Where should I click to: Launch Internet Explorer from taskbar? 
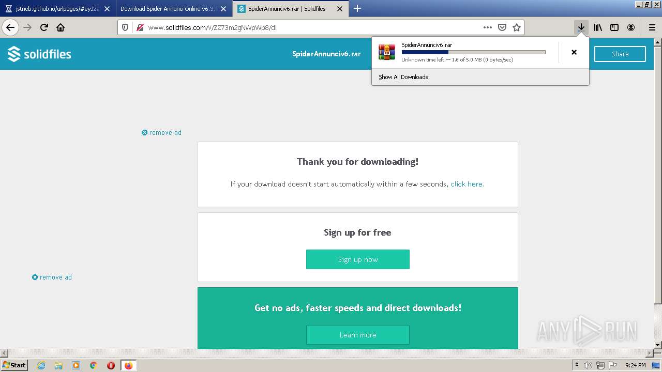tap(41, 365)
